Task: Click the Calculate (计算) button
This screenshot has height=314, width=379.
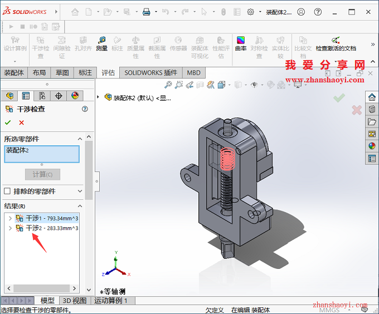Action: click(x=42, y=174)
